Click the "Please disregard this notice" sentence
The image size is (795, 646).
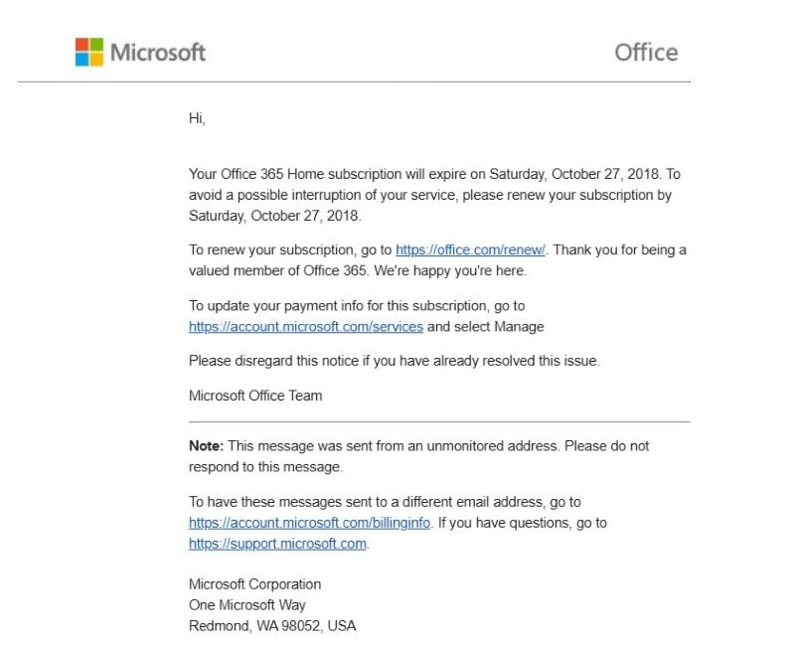pyautogui.click(x=394, y=361)
